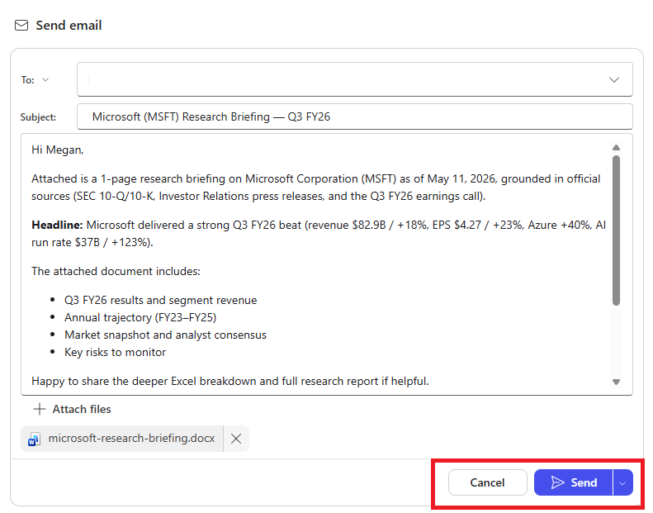Click 'Market snapshot and analyst consensus' bullet
This screenshot has width=653, height=513.
[x=165, y=335]
